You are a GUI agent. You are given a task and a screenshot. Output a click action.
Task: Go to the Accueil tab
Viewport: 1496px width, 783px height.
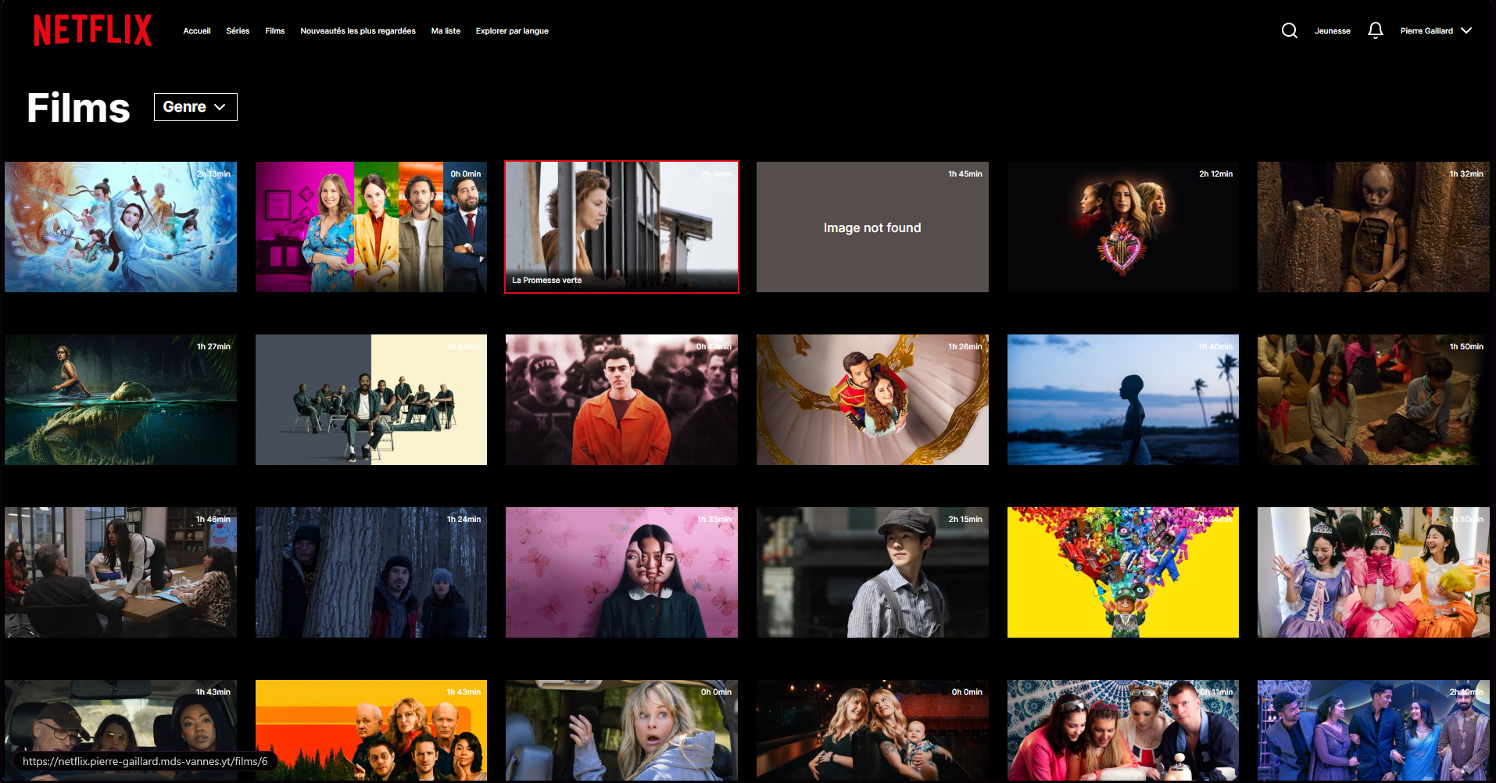point(197,31)
